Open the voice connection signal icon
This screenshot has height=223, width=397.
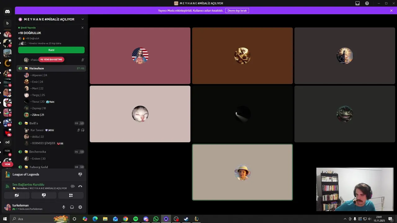coord(7,186)
